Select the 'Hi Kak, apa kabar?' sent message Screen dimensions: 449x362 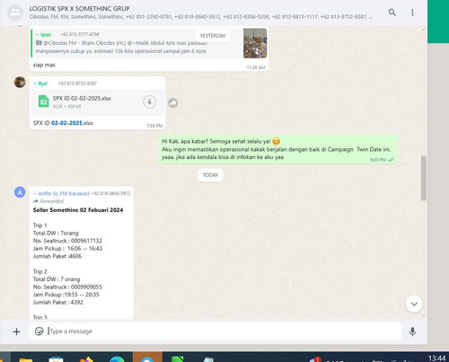point(277,149)
